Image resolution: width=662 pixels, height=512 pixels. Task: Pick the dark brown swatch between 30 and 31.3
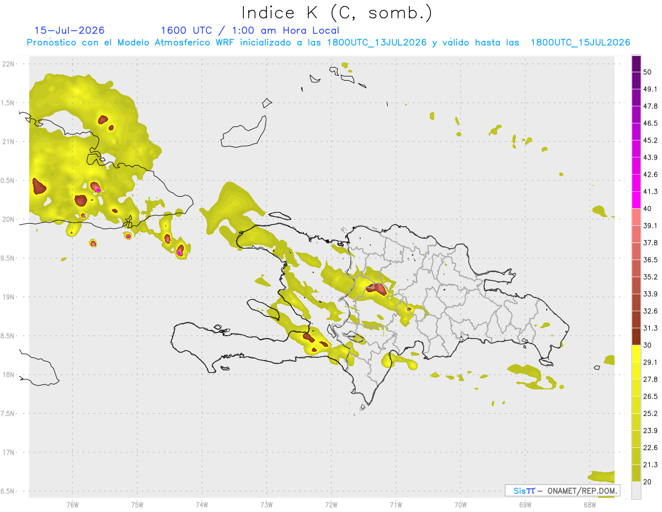coord(636,336)
